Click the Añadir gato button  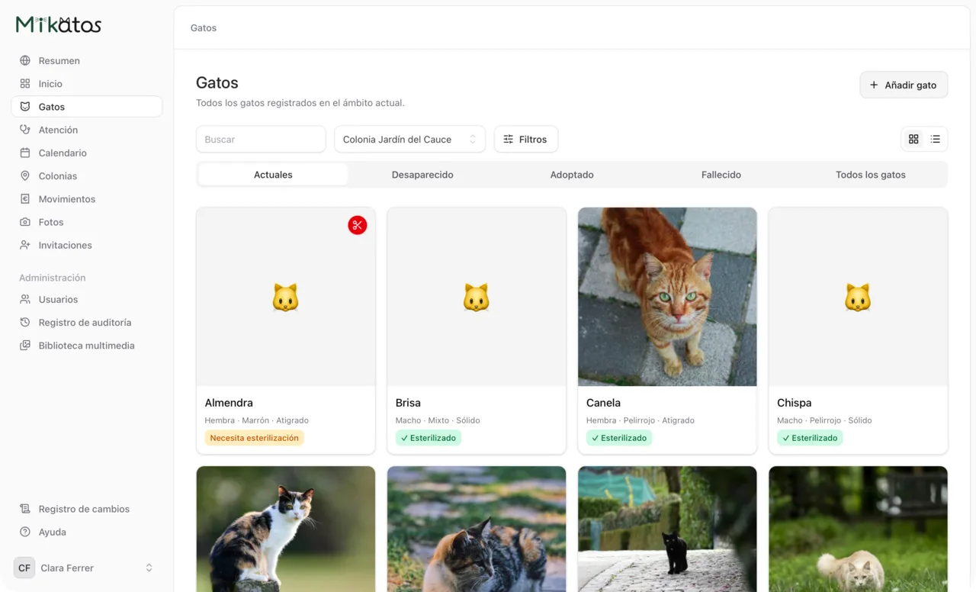904,85
